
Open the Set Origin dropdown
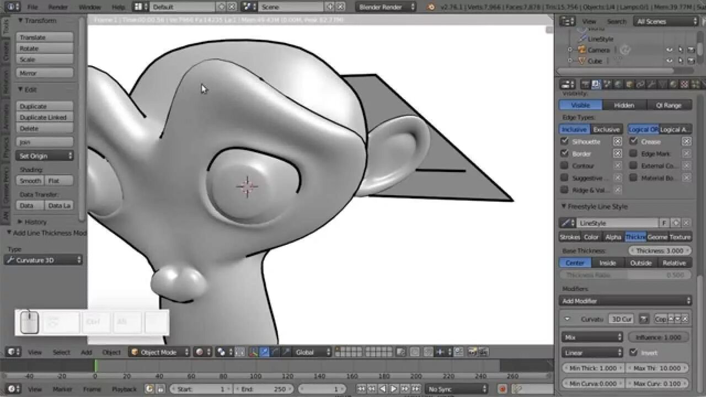click(45, 156)
